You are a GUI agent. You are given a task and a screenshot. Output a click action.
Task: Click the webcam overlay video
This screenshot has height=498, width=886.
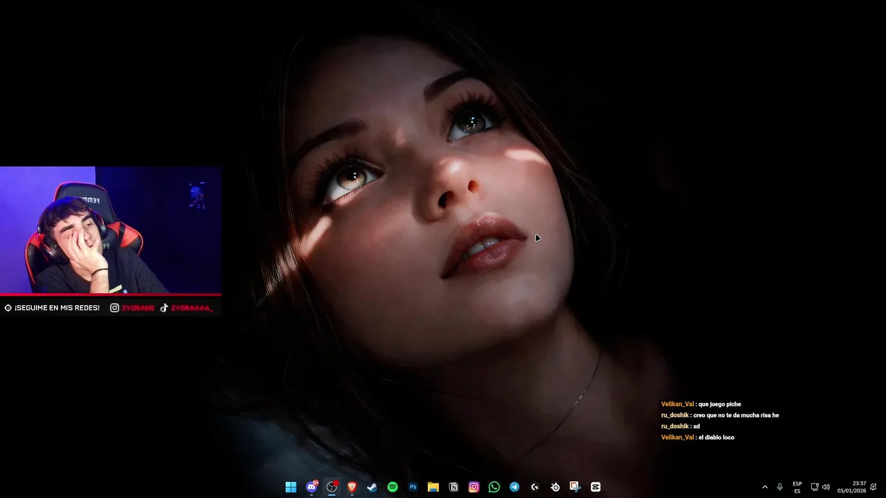click(111, 230)
